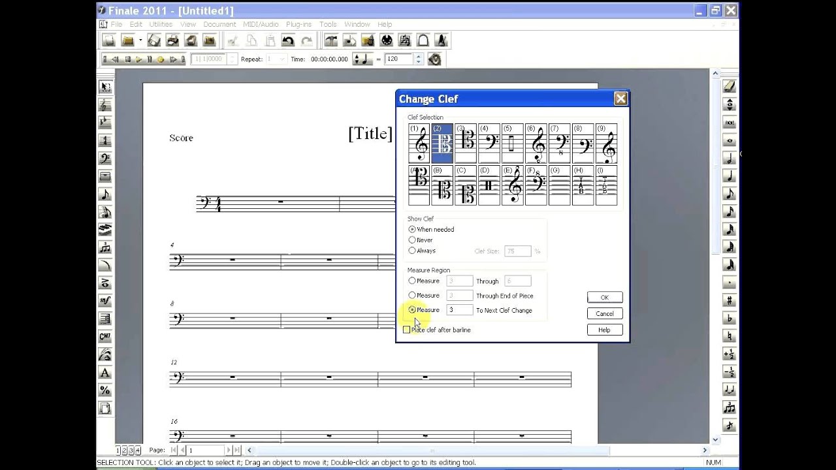This screenshot has width=836, height=470.
Task: Select treble clef option (1)
Action: point(419,143)
